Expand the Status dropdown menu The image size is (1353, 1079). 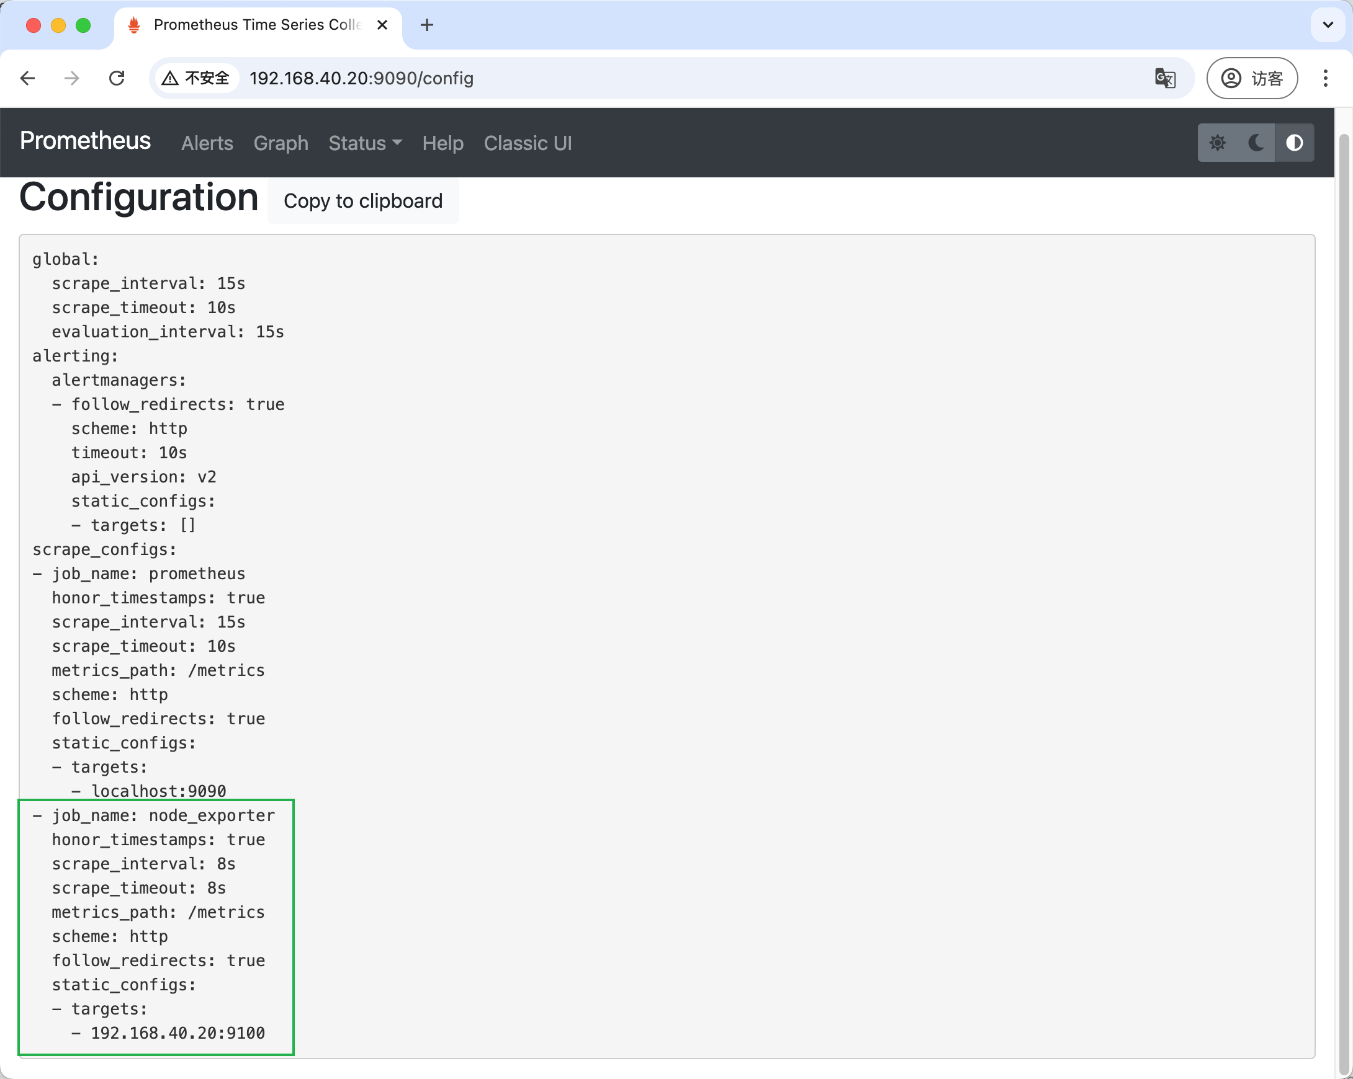pyautogui.click(x=364, y=144)
